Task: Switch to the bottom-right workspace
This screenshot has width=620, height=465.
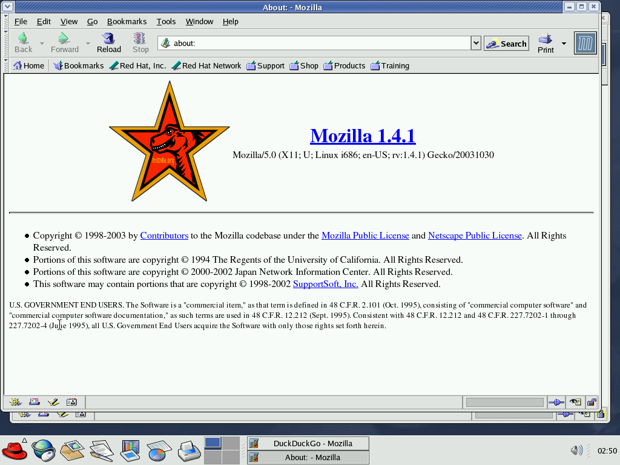Action: tap(231, 457)
